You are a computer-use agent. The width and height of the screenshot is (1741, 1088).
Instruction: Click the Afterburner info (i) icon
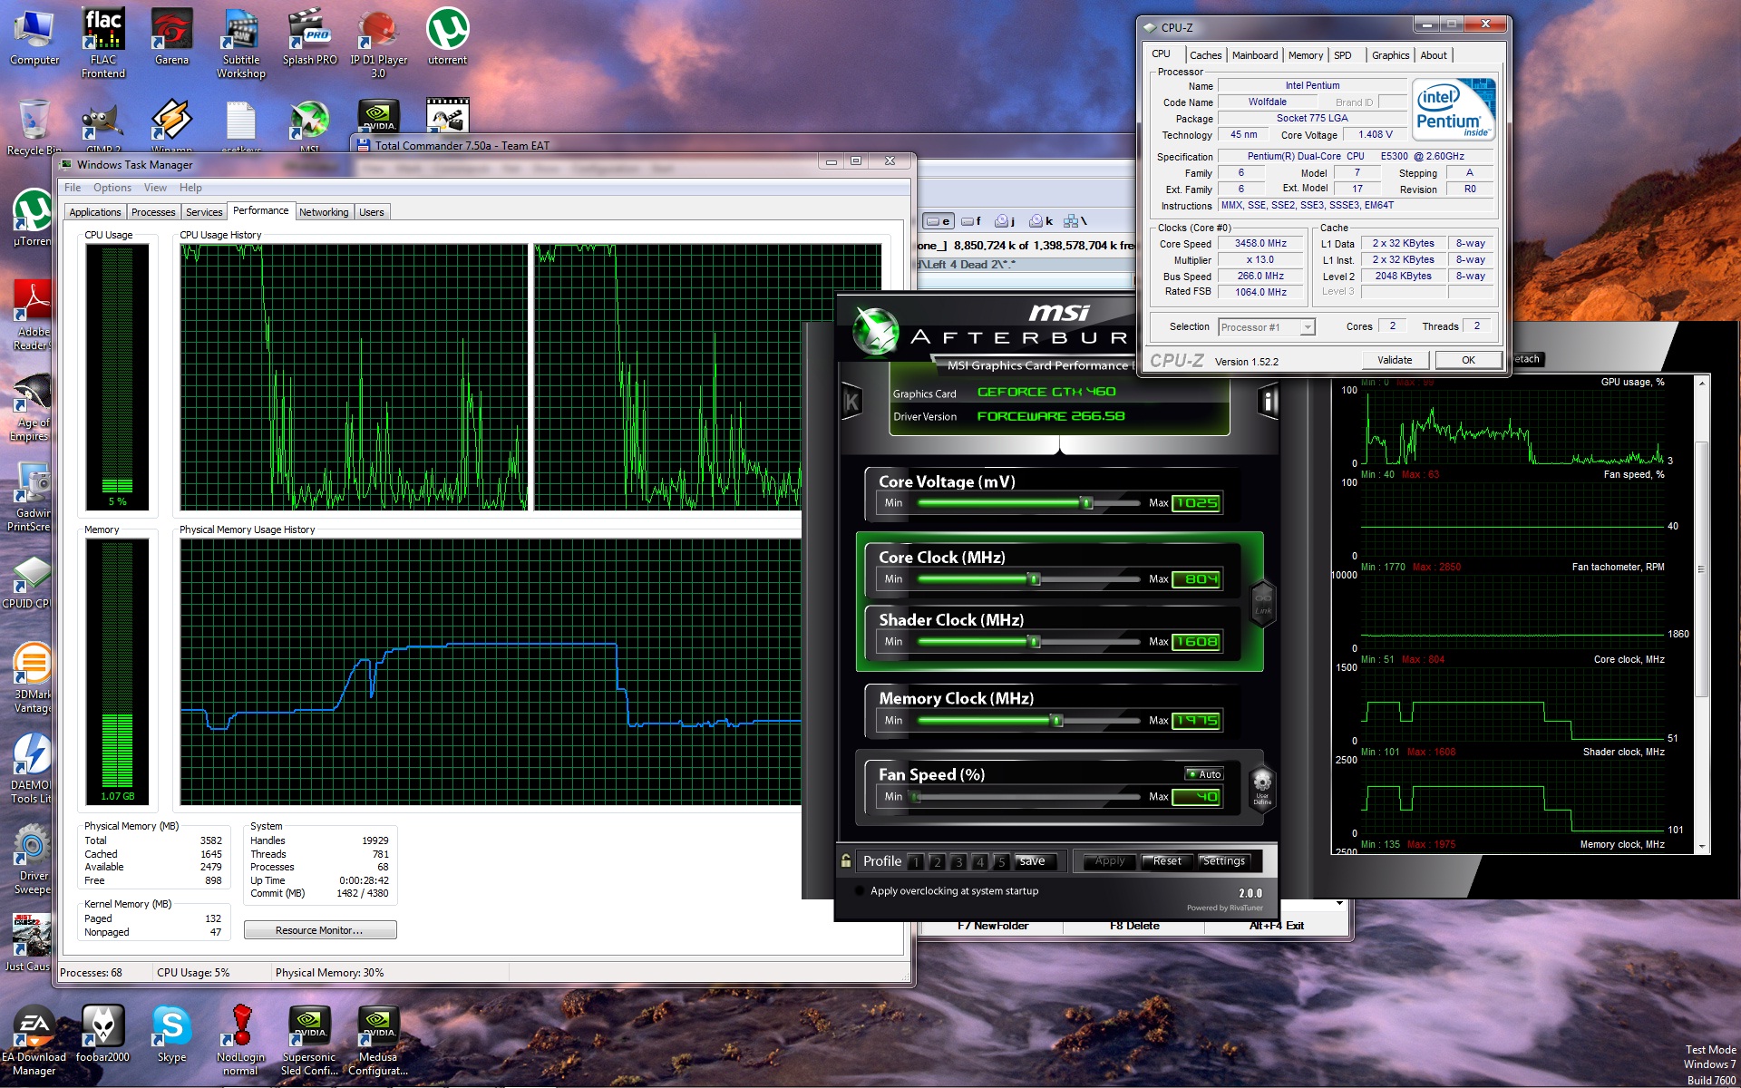[x=1269, y=401]
